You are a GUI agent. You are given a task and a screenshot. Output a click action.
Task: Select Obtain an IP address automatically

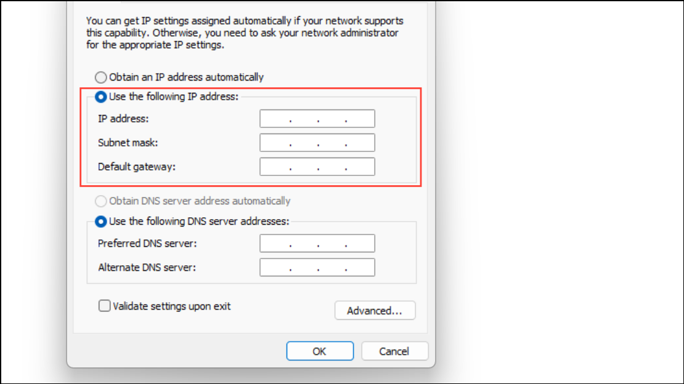(100, 78)
